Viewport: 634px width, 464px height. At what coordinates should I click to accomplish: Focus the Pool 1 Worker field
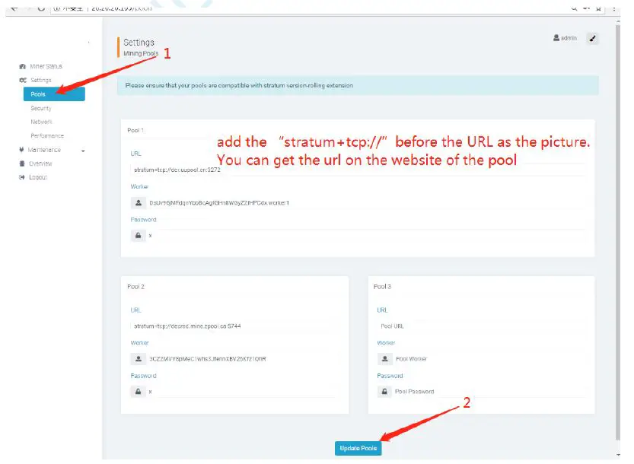(366, 203)
